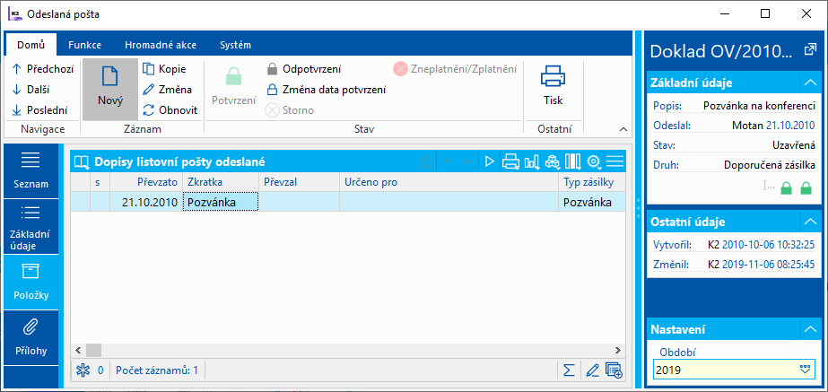Collapse the Nastavení panel
This screenshot has width=828, height=392.
coord(809,330)
